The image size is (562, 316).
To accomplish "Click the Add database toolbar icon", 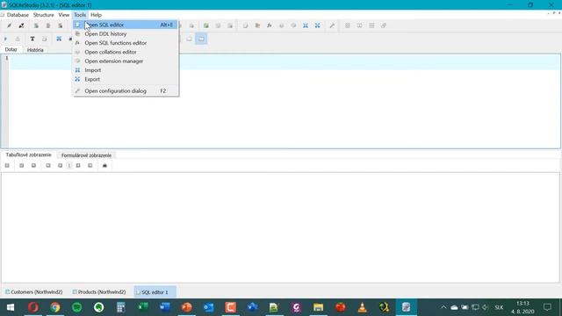I will (36, 25).
